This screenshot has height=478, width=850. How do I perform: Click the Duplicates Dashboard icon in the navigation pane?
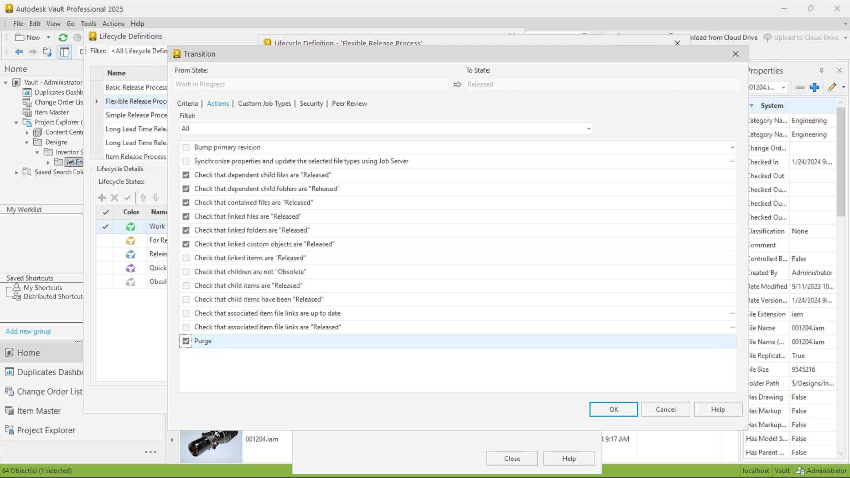pyautogui.click(x=9, y=372)
